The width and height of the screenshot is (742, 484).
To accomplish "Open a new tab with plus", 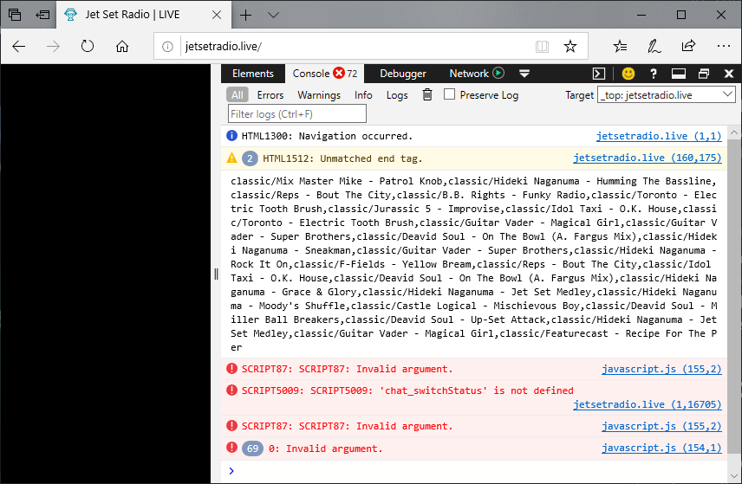I will (x=245, y=15).
